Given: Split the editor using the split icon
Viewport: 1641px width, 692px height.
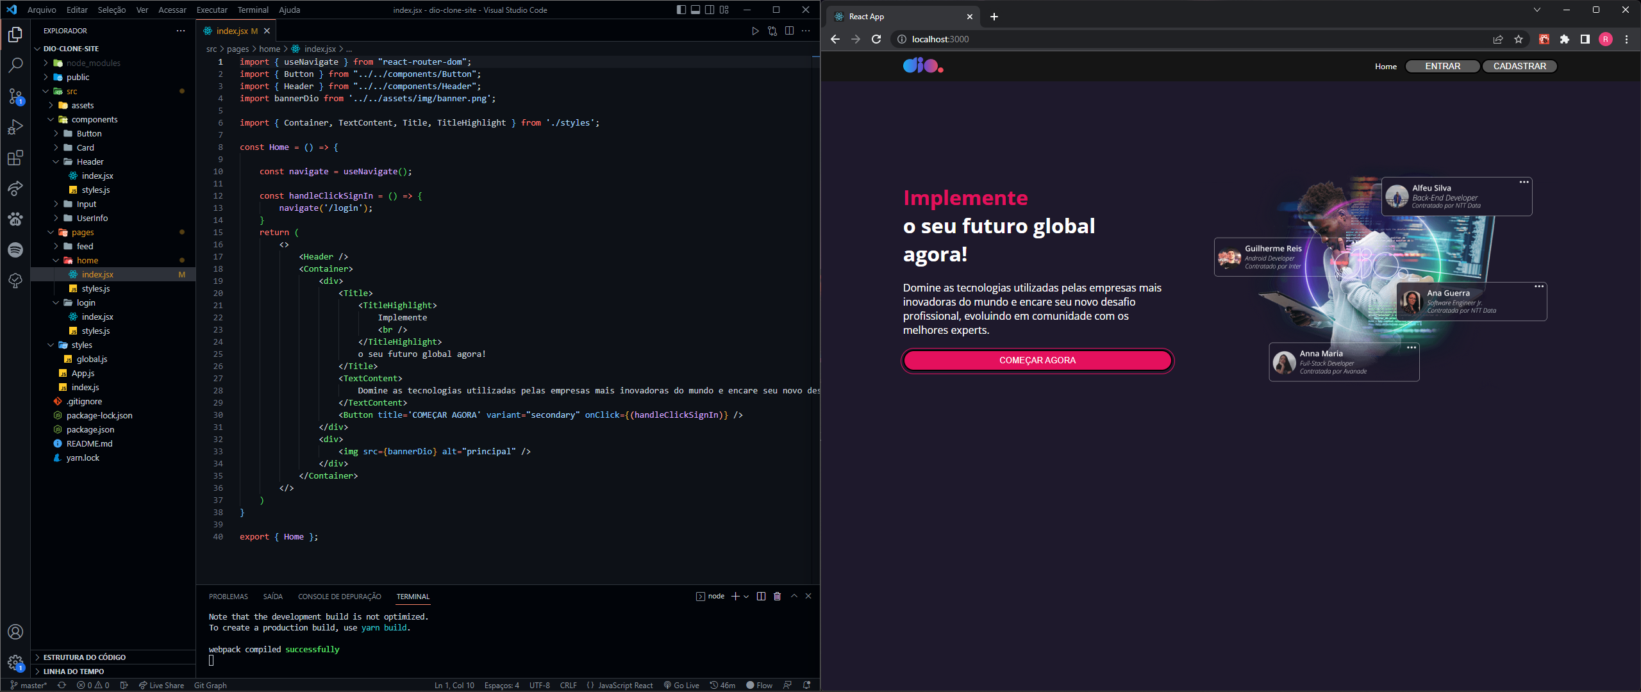Looking at the screenshot, I should point(789,30).
